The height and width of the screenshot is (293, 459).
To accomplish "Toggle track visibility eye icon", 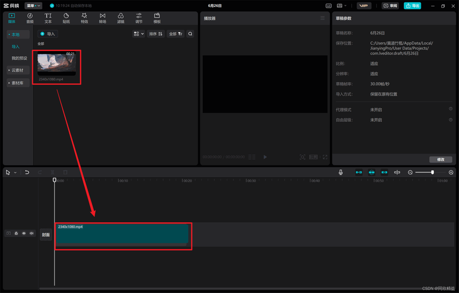I will pyautogui.click(x=24, y=233).
